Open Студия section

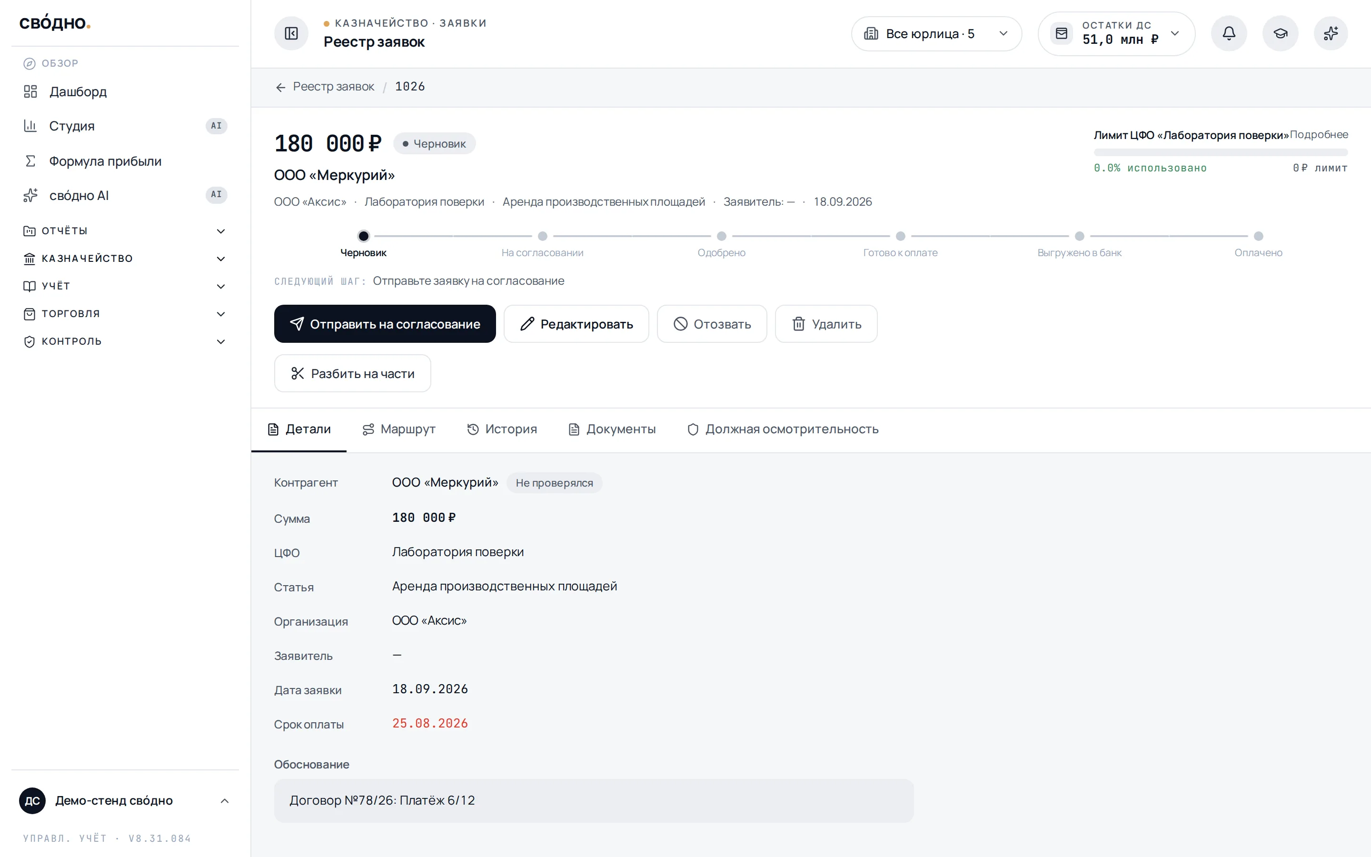pos(125,126)
